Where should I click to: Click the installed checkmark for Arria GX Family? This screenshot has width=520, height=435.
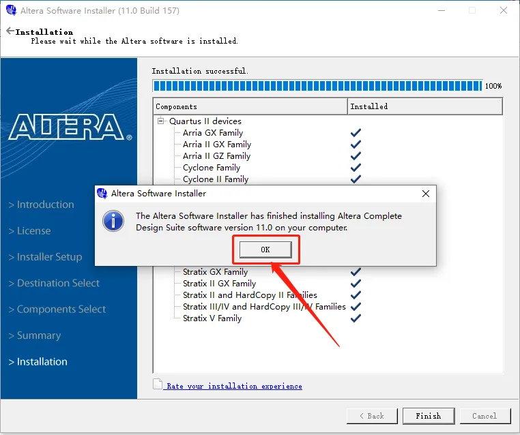coord(356,133)
